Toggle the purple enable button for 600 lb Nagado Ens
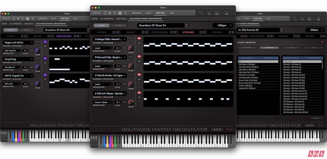Image resolution: width=327 pixels, height=159 pixels. point(45,75)
